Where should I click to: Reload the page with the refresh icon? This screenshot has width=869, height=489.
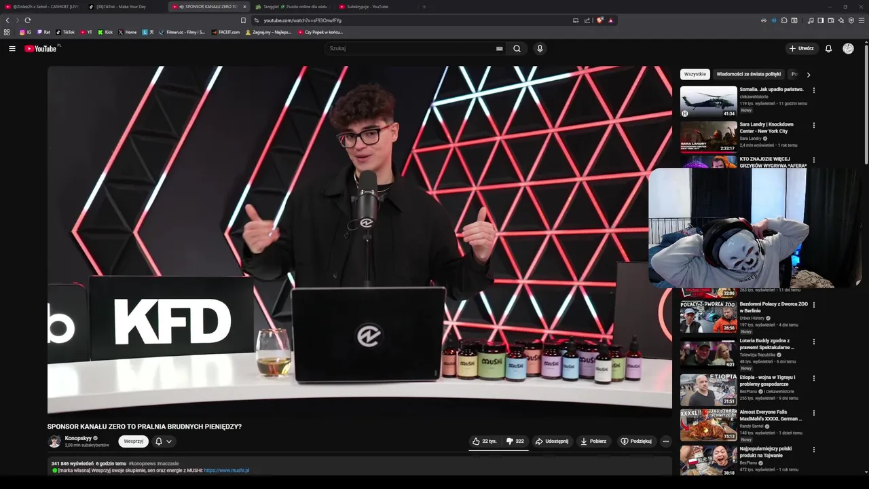tap(27, 20)
